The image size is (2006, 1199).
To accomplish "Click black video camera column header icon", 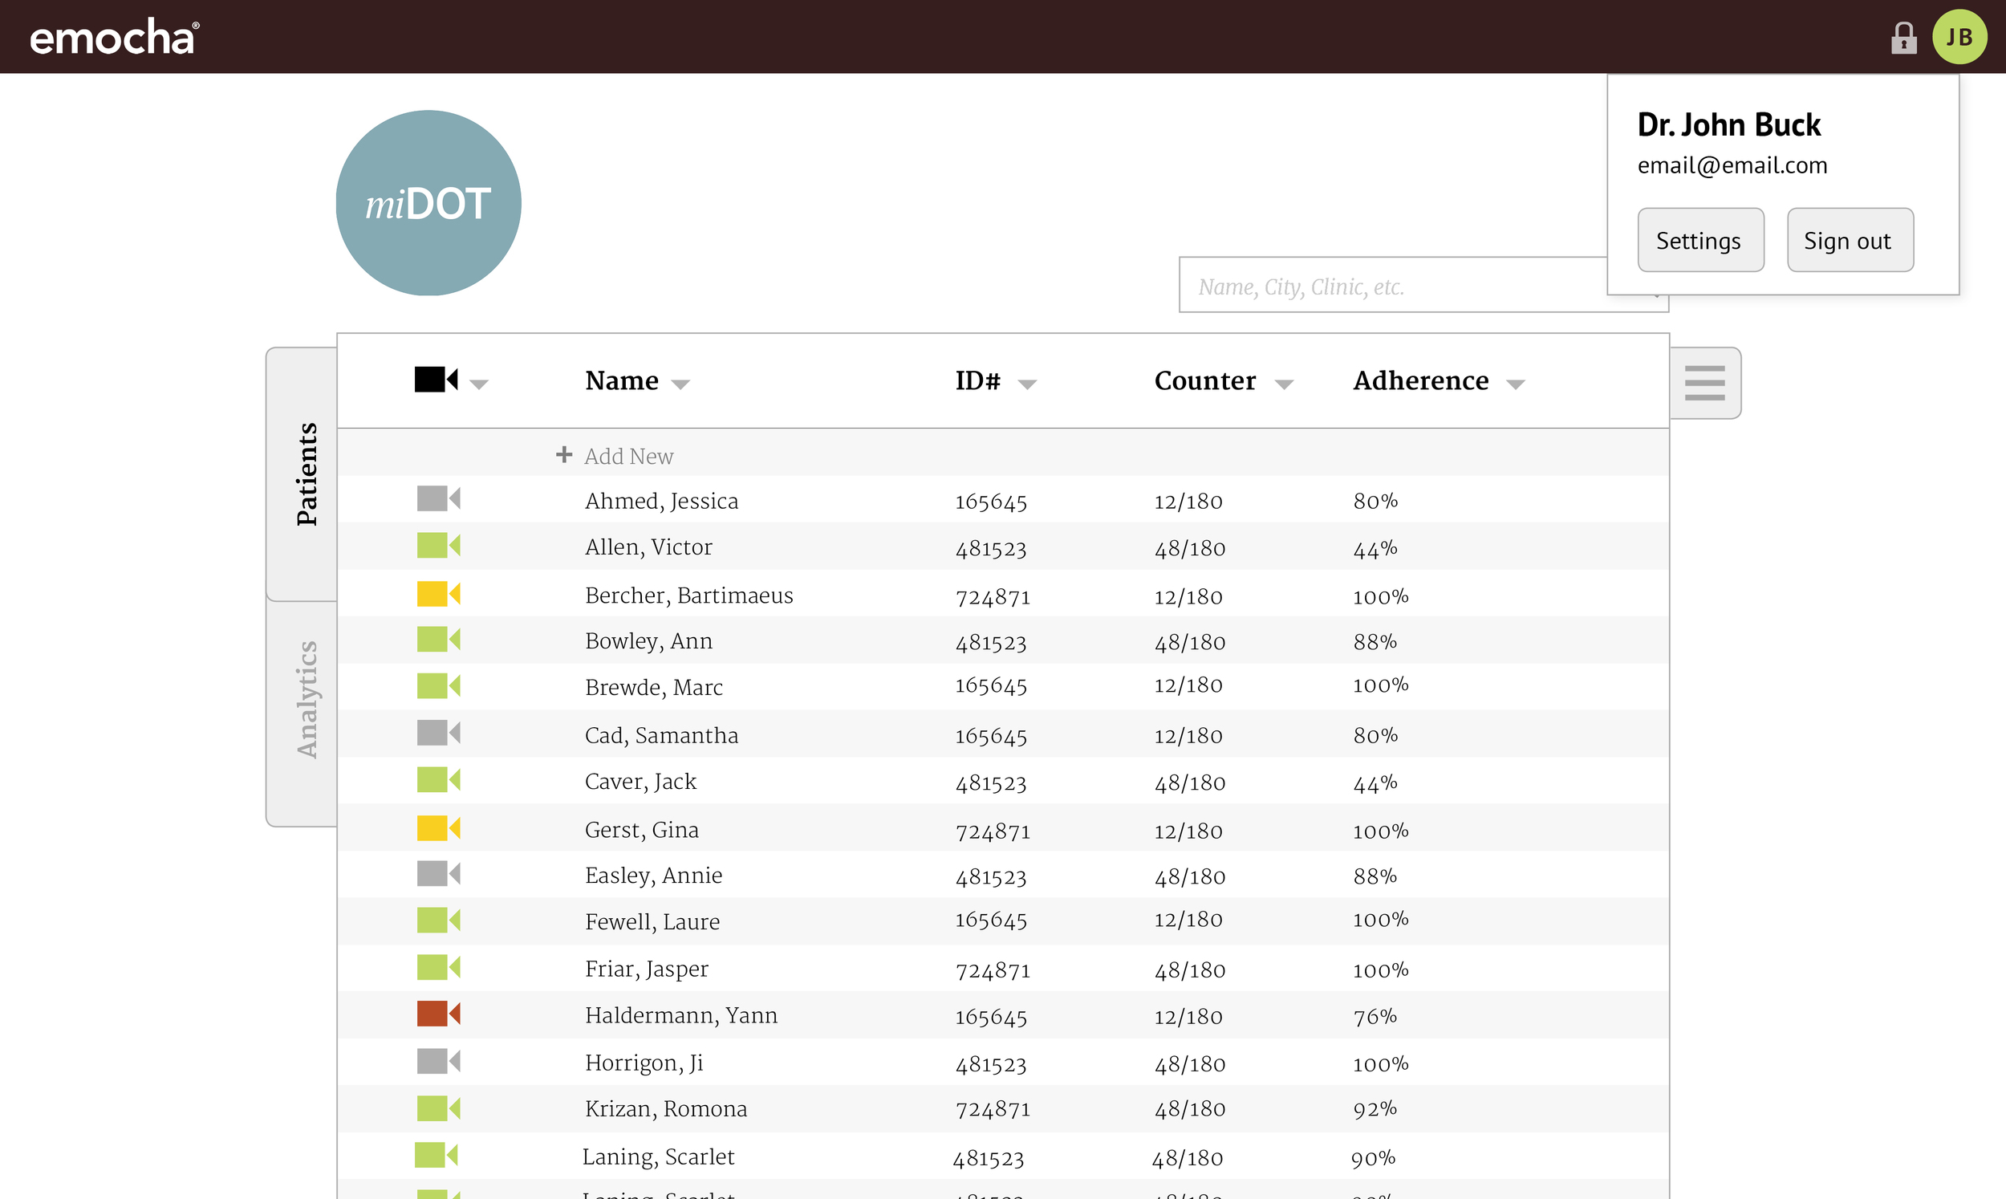I will pos(436,379).
